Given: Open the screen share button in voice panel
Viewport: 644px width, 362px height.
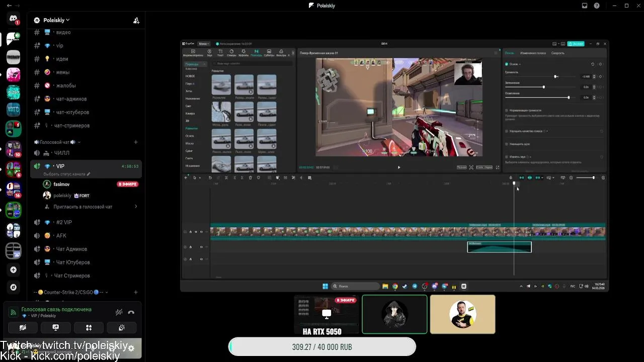Looking at the screenshot, I should point(55,327).
